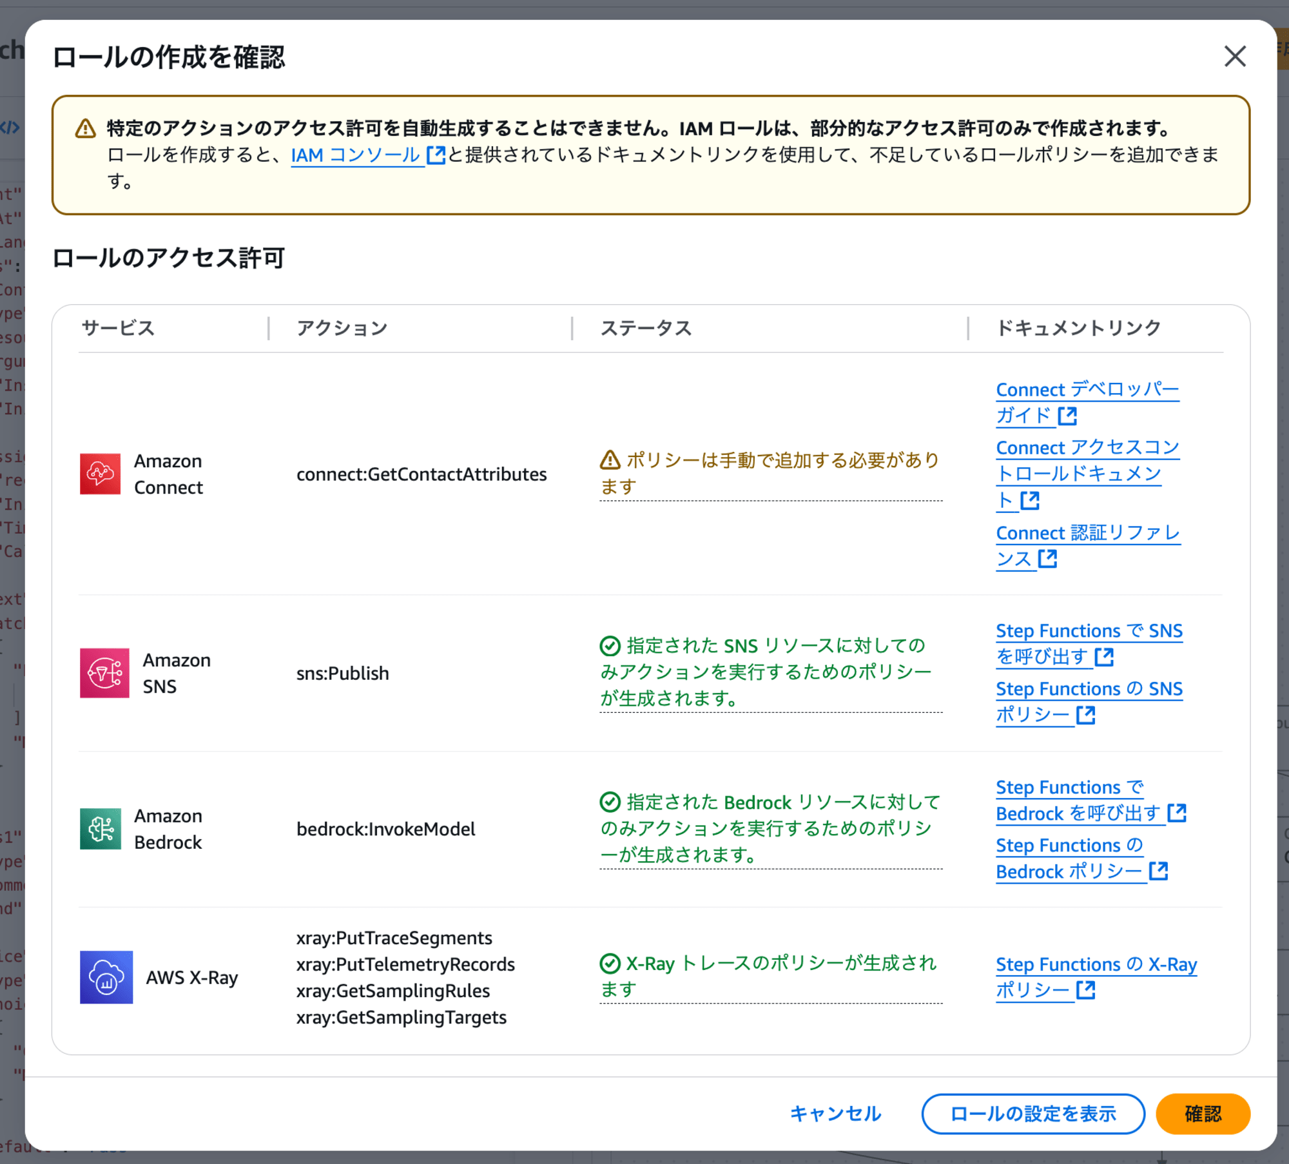Click the SNS policy generated status text
This screenshot has width=1289, height=1164.
(x=771, y=672)
